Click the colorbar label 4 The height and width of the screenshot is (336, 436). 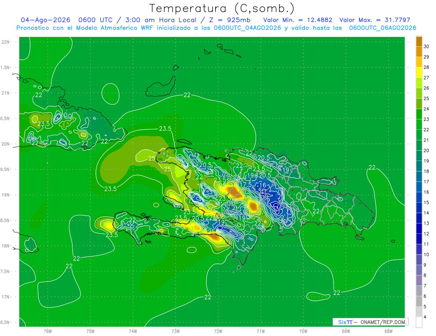point(425,317)
